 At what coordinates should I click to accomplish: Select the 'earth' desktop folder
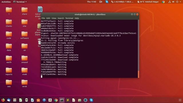pos(9,59)
